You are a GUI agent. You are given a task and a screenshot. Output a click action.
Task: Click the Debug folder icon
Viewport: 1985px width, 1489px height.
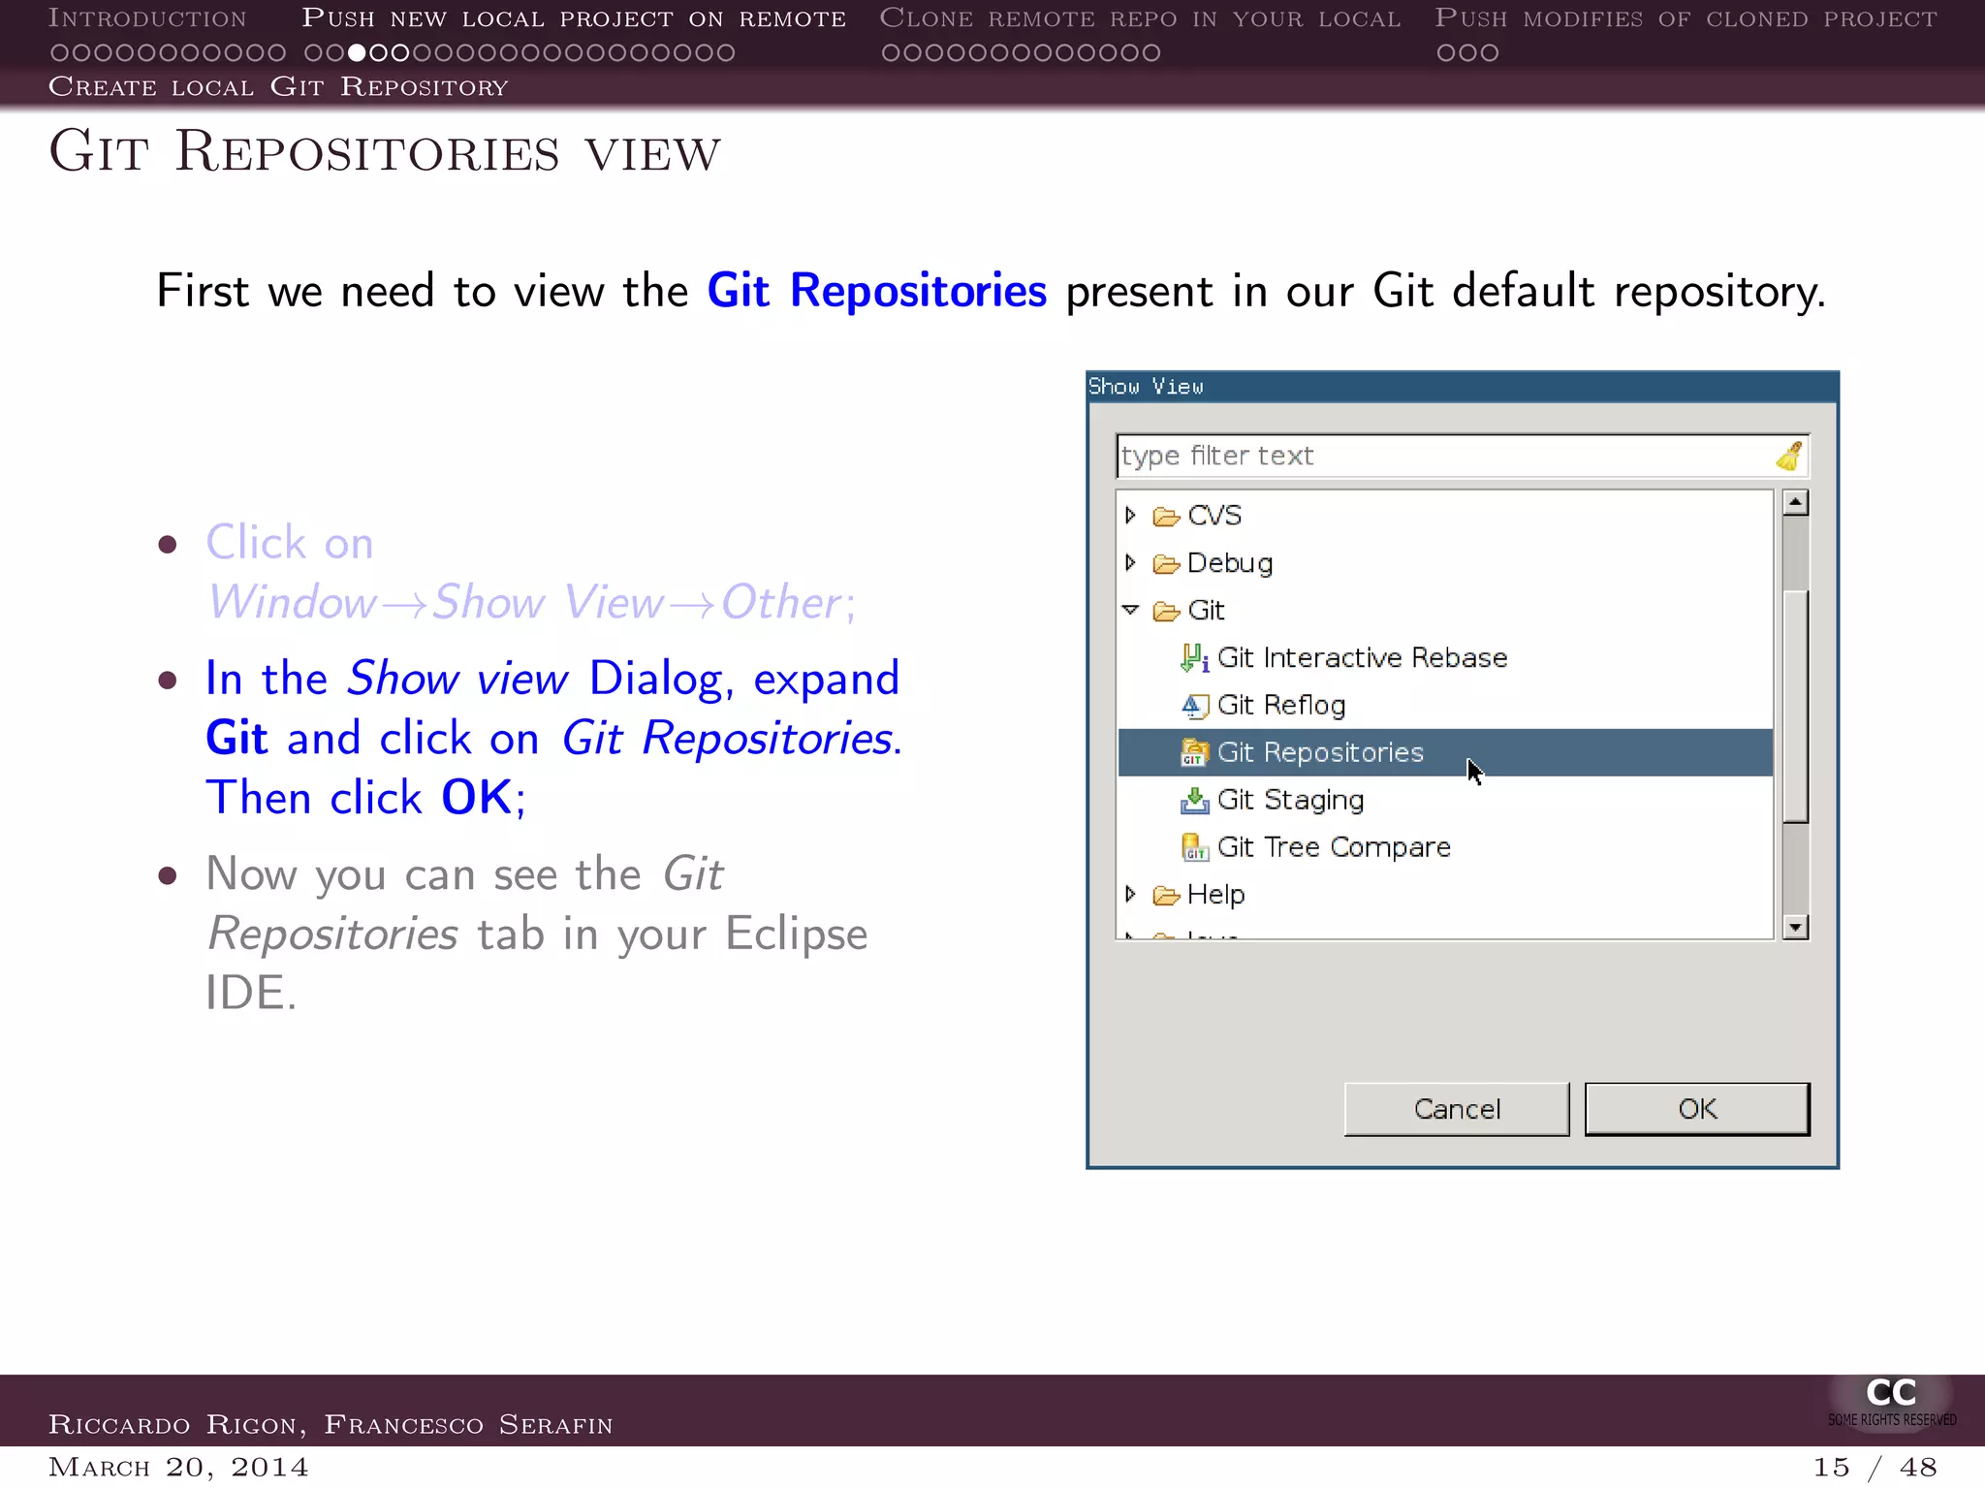tap(1166, 564)
